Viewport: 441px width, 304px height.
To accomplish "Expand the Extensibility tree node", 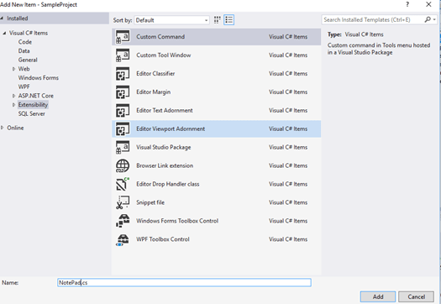I will [13, 105].
